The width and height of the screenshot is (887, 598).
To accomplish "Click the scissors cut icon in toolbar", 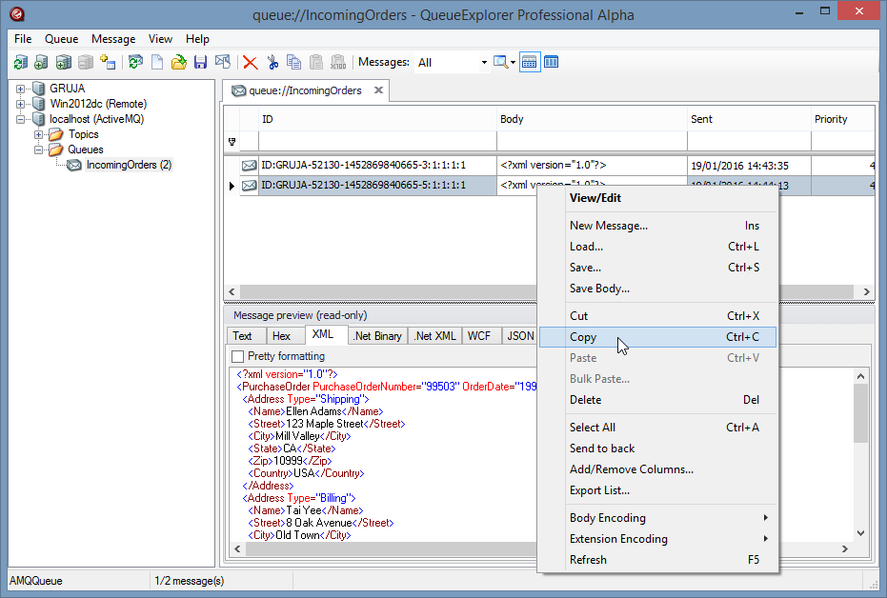I will point(272,63).
